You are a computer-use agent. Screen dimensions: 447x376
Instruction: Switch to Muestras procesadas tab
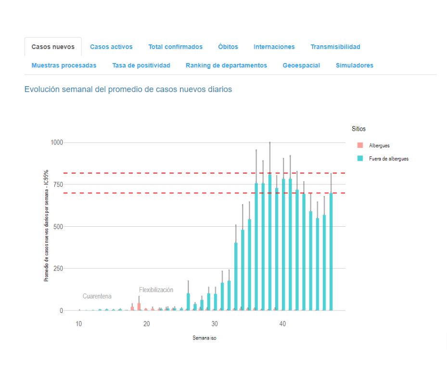(64, 65)
